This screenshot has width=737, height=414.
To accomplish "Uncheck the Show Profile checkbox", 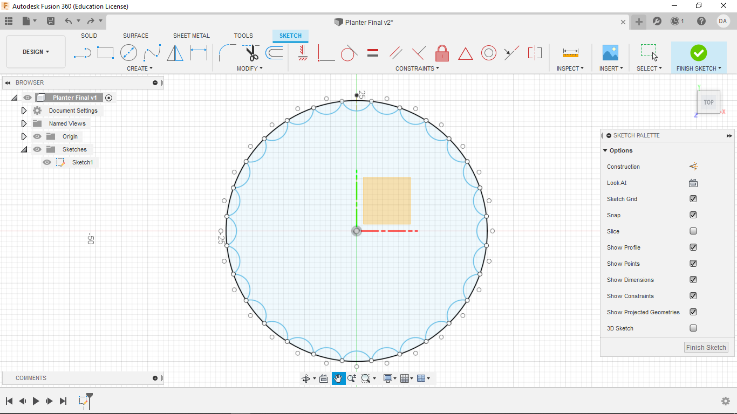I will tap(693, 247).
